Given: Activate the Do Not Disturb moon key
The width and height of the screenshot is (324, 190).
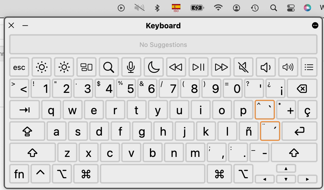Looking at the screenshot, I should click(x=153, y=67).
